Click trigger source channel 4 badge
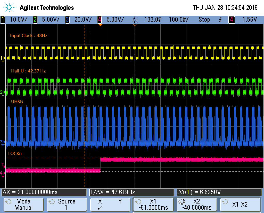 tap(232, 20)
